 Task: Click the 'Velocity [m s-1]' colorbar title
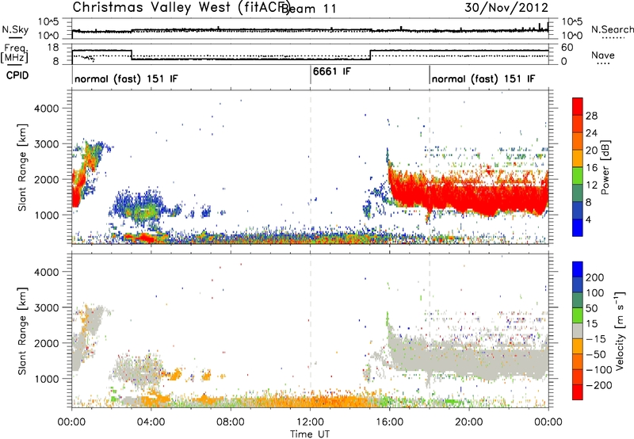click(x=620, y=330)
